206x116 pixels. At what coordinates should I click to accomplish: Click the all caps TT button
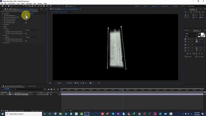pyautogui.click(x=193, y=54)
